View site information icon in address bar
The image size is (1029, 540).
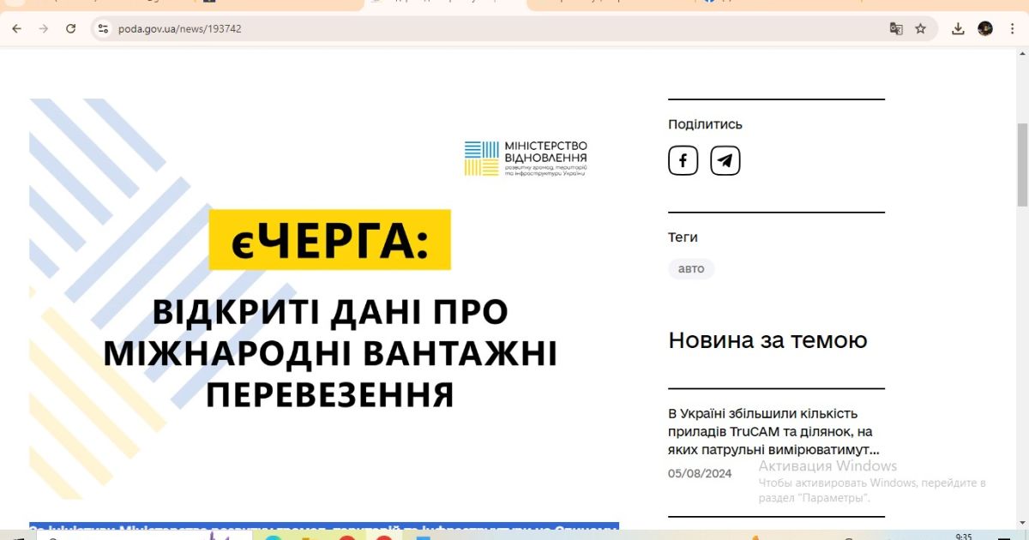click(x=103, y=28)
